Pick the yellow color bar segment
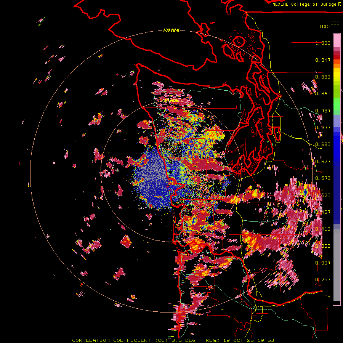The image size is (343, 343). 337,75
